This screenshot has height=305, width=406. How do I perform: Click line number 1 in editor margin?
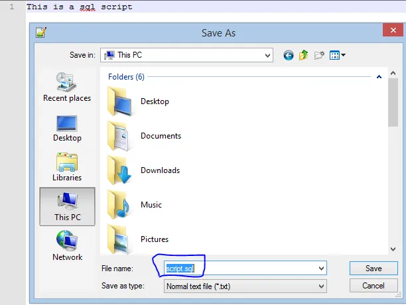pyautogui.click(x=12, y=7)
